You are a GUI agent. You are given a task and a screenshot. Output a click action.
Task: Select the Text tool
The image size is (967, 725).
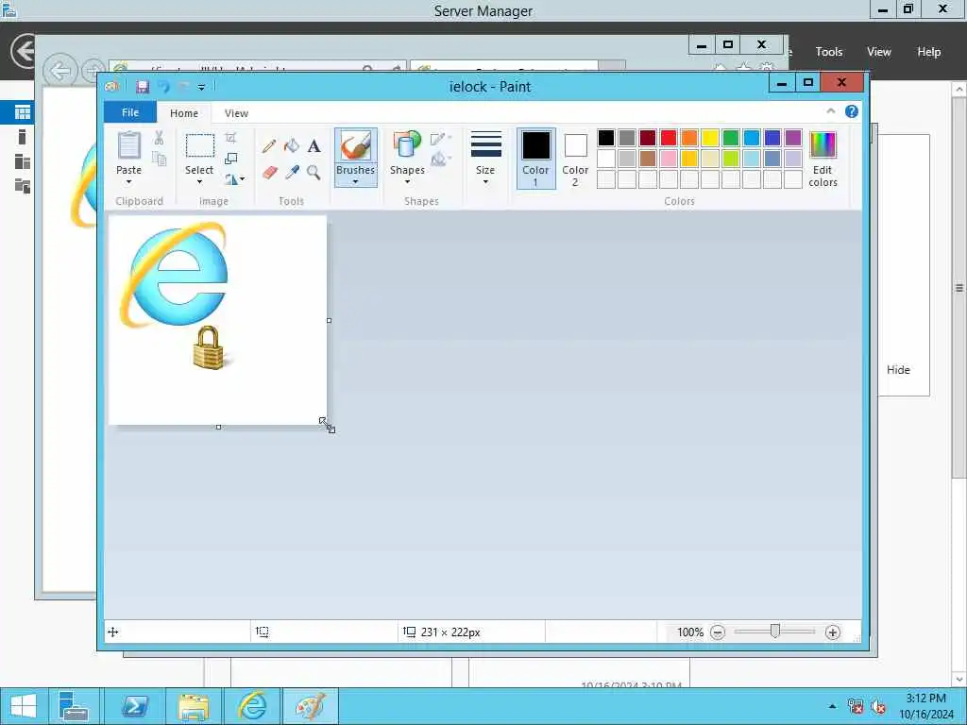[x=314, y=146]
